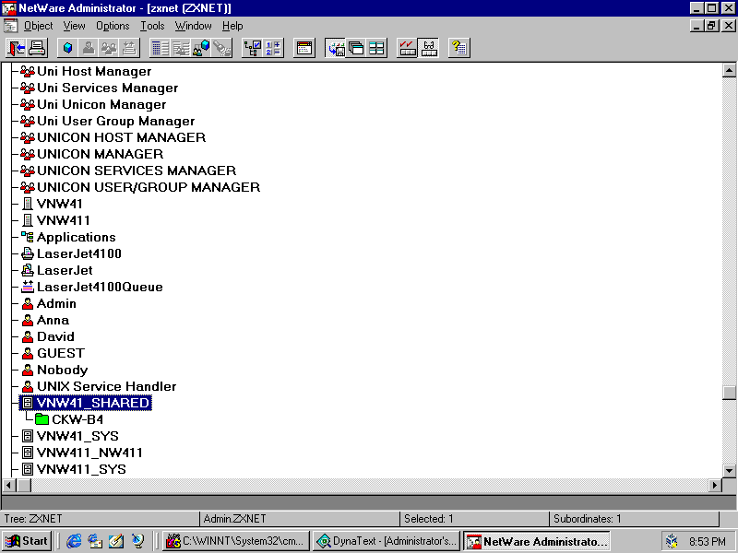
Task: Select UNICON USER/GROUP MANAGER group
Action: coord(149,187)
